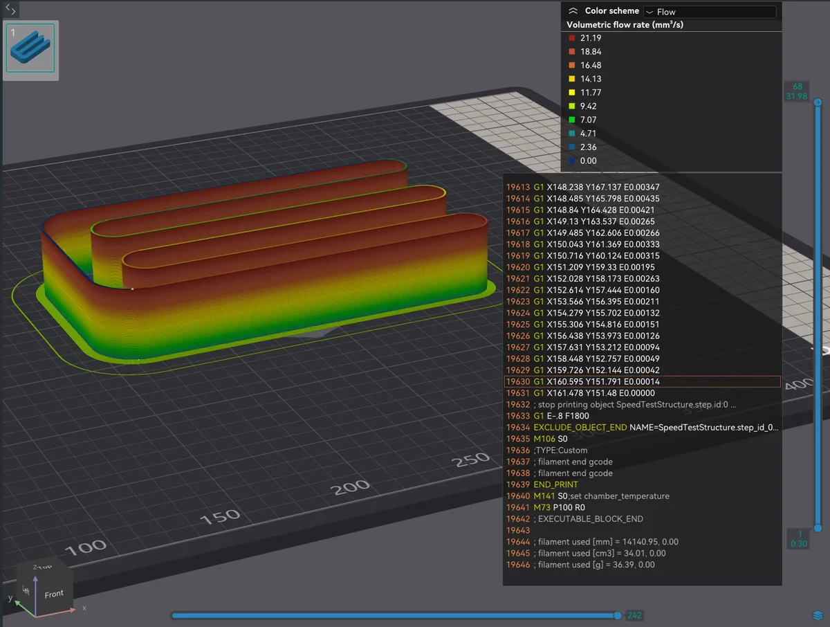
Task: Click the 16.48 flow rate color swatch
Action: pos(571,66)
